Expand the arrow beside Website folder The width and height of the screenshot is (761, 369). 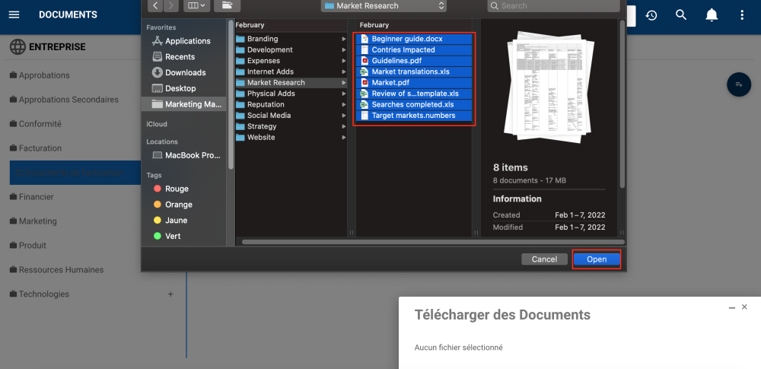(x=344, y=138)
